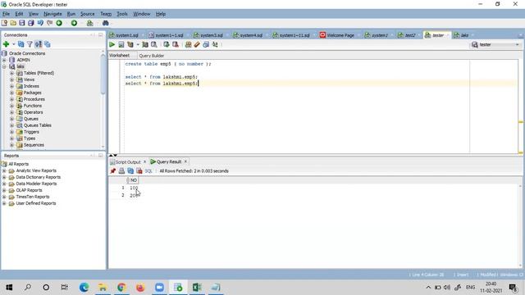Run Statement with the green play icon
The image size is (525, 295).
pos(112,44)
